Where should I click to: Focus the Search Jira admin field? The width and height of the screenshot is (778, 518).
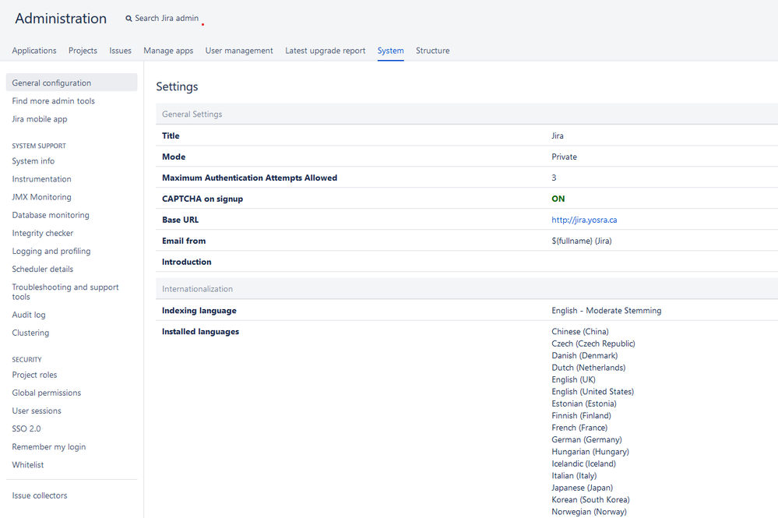167,19
